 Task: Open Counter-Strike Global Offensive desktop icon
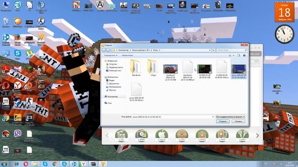click(18, 120)
